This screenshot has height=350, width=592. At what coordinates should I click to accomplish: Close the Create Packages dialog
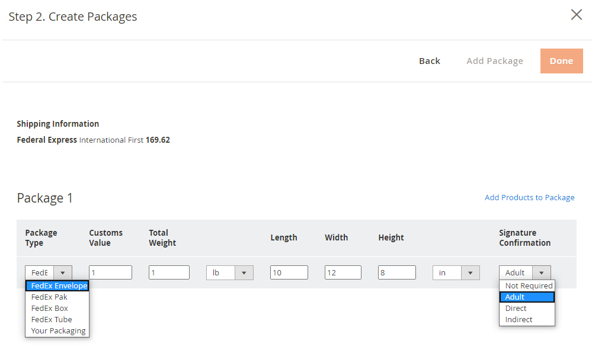(576, 15)
